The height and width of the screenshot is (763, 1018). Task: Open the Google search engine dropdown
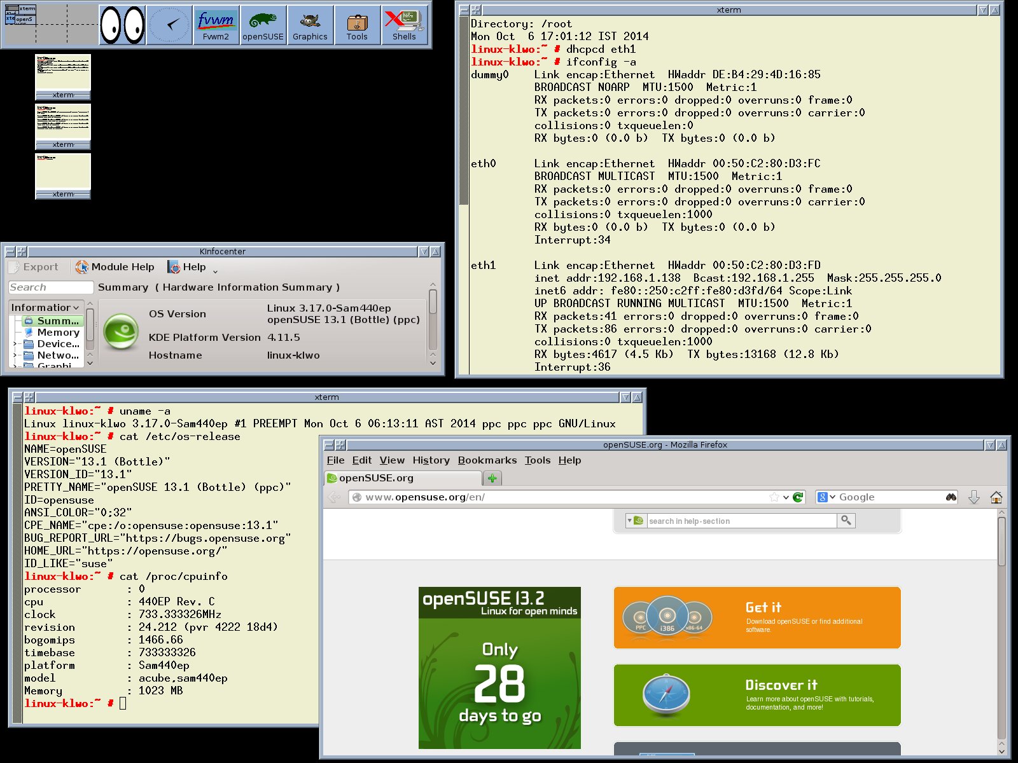pyautogui.click(x=826, y=497)
